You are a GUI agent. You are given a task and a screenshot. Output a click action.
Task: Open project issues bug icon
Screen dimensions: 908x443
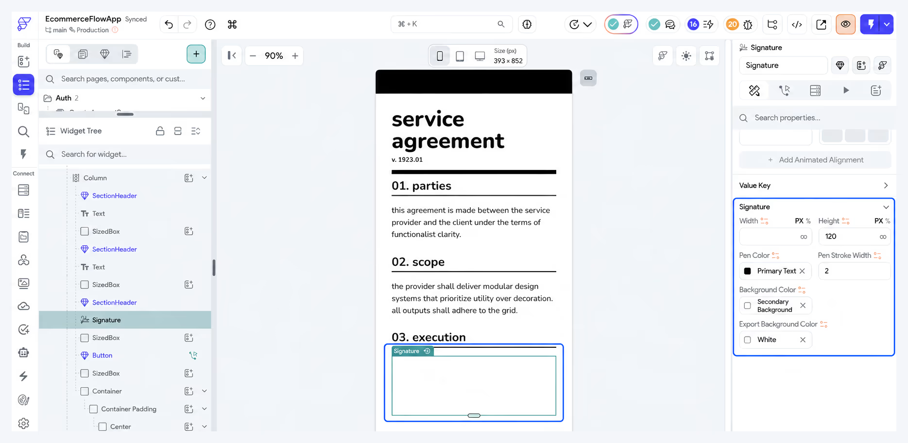748,24
